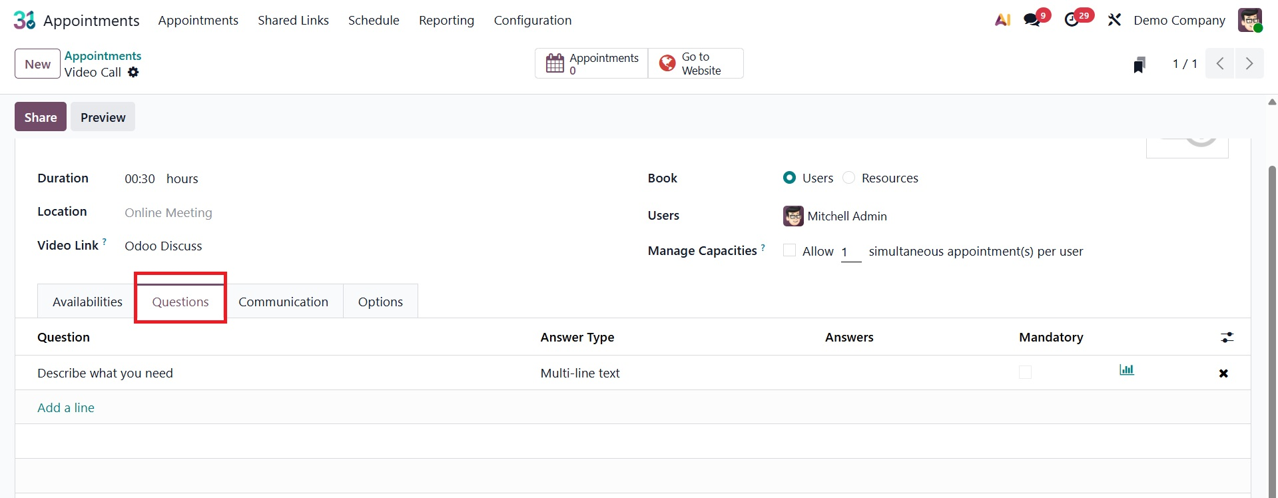
Task: Delete the 'Describe what you need' question row
Action: [x=1223, y=373]
